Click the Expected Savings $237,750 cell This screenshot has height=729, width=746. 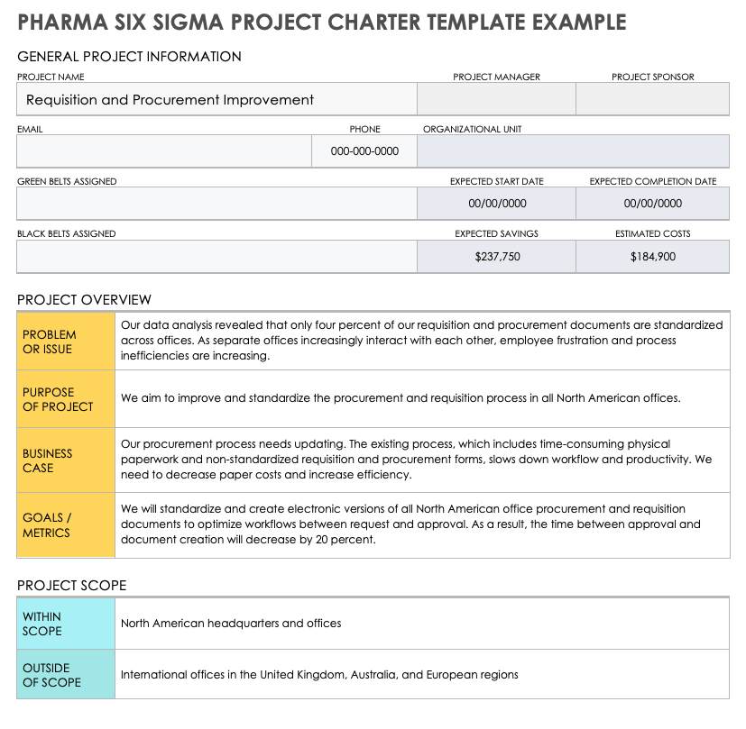tap(496, 257)
